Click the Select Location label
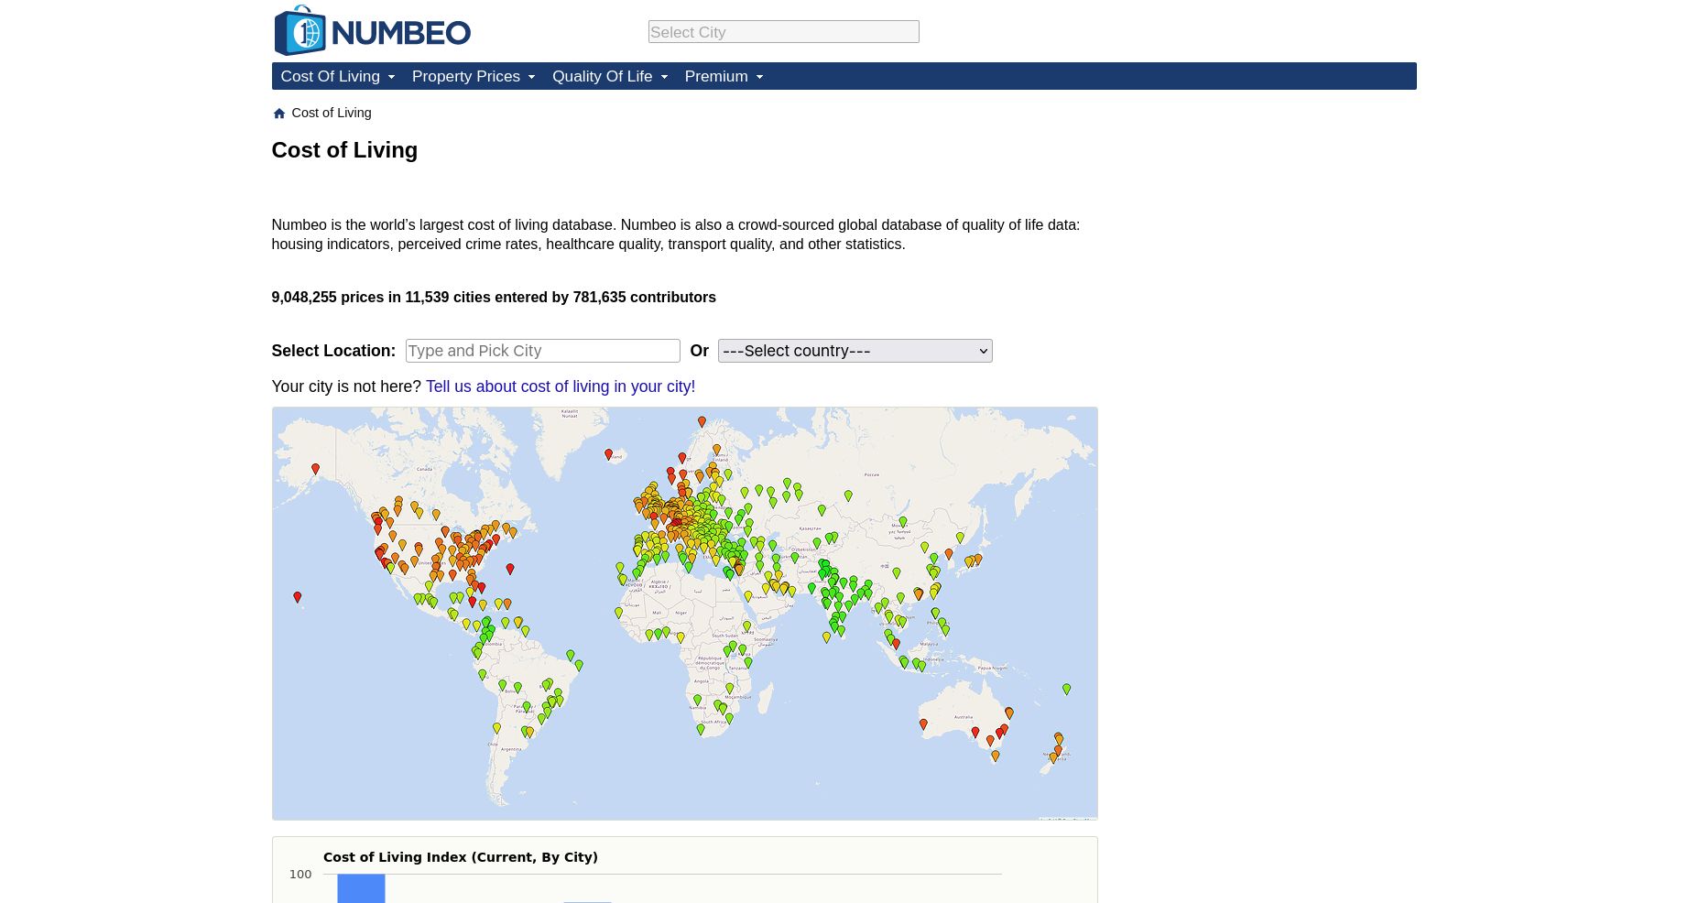This screenshot has width=1688, height=903. 333,351
